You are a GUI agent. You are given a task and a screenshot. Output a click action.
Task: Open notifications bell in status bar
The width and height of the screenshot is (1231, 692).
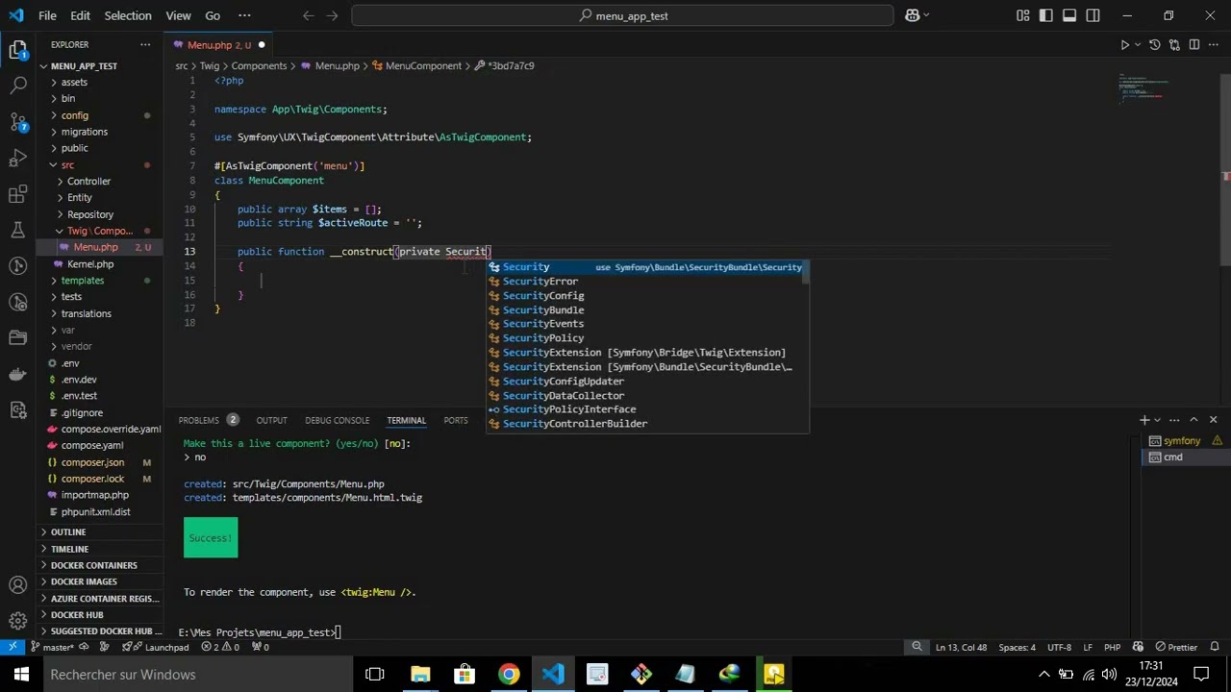tap(1215, 647)
